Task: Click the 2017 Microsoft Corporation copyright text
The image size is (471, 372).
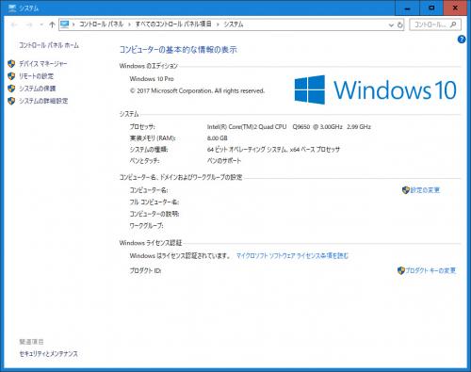Action: [x=197, y=91]
